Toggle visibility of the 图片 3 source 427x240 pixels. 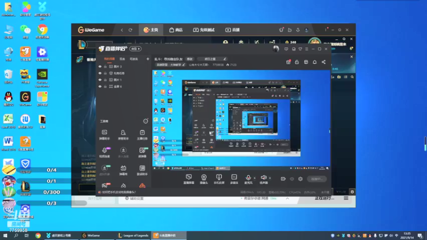(100, 66)
